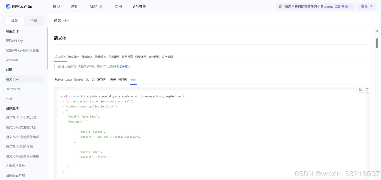Select the 异步调用 tab
Screen dimensions: 381x180
[x=141, y=57]
